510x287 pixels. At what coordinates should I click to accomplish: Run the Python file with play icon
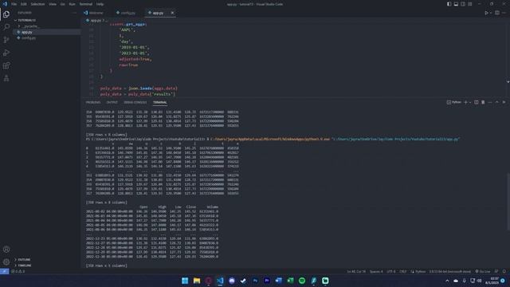click(x=486, y=13)
